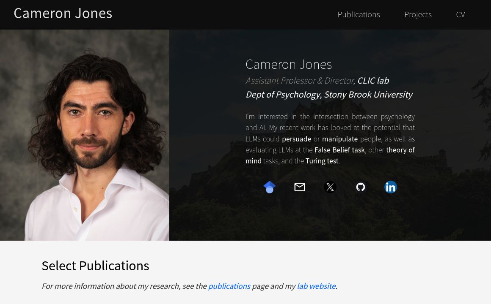Click the theory of mind link

point(400,149)
